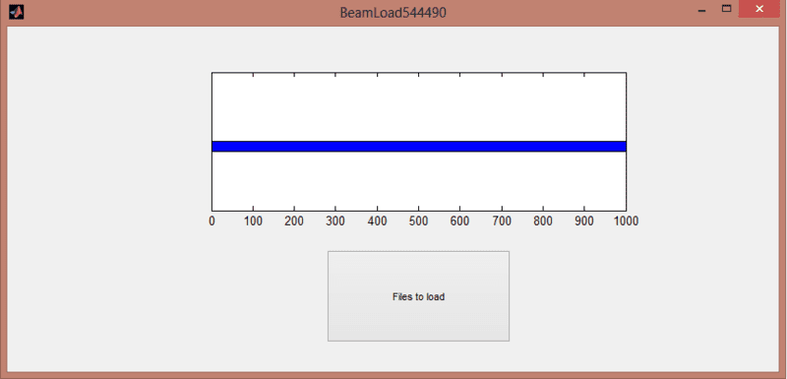Click the Files to load button
Viewport: 787px width, 379px height.
tap(419, 296)
